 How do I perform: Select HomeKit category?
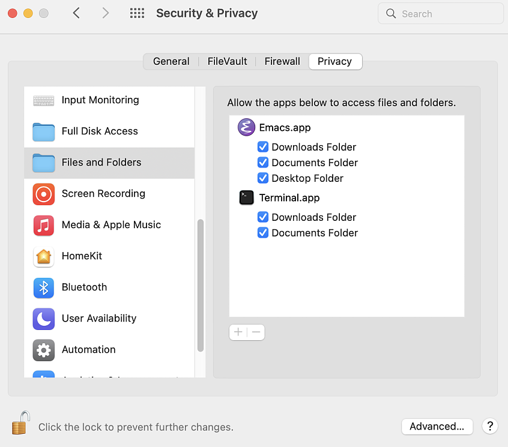click(x=109, y=256)
